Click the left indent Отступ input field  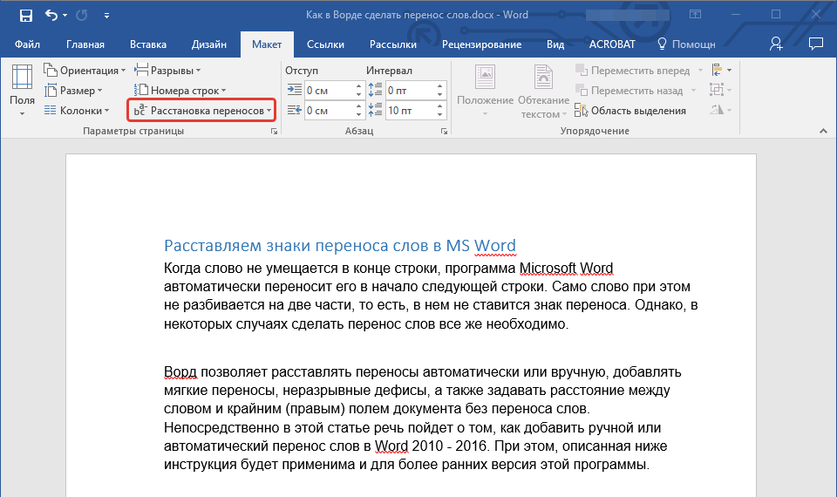(x=327, y=91)
